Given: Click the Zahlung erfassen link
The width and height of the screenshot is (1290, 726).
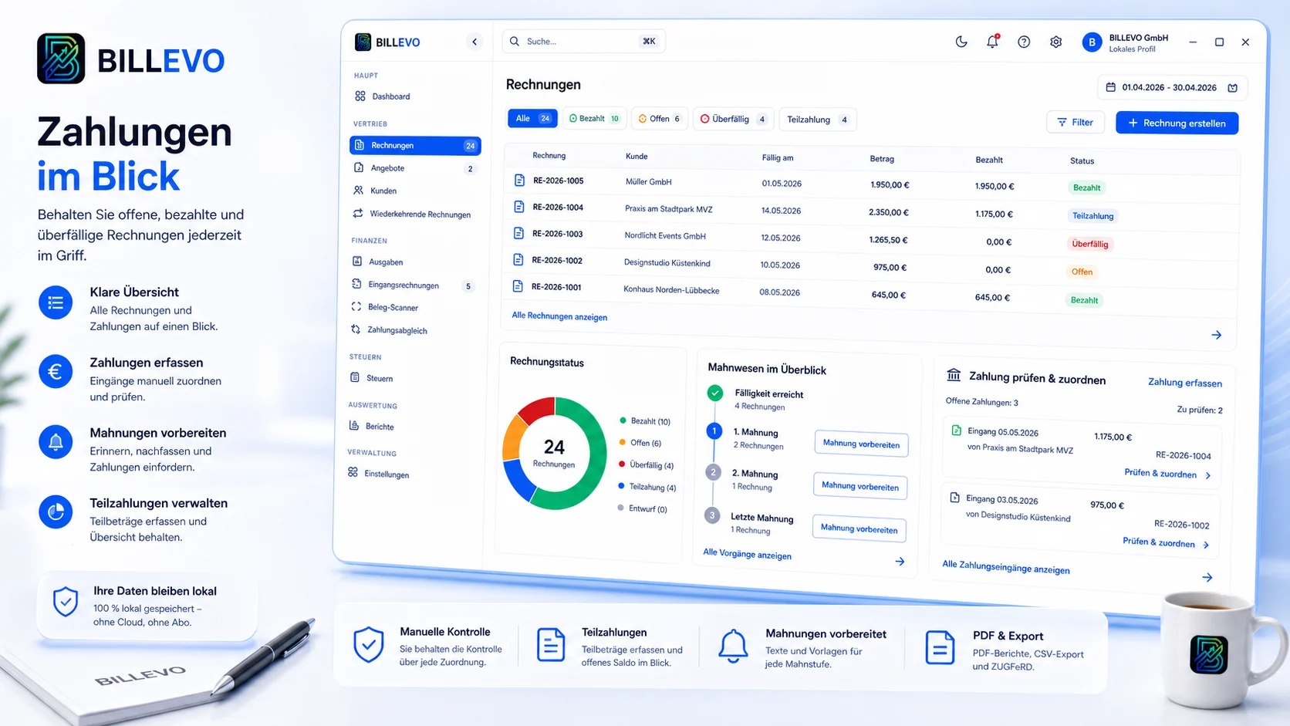Looking at the screenshot, I should 1185,382.
